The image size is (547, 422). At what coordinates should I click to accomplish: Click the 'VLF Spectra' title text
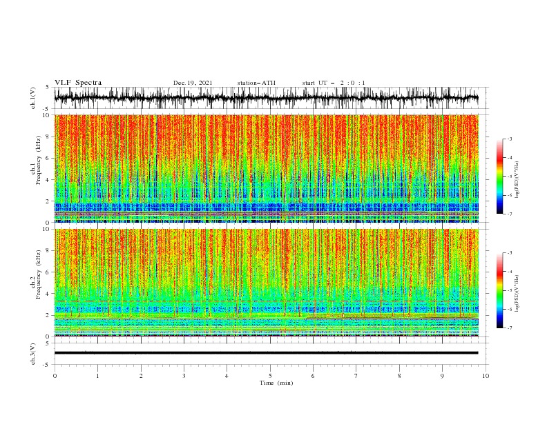pos(78,83)
